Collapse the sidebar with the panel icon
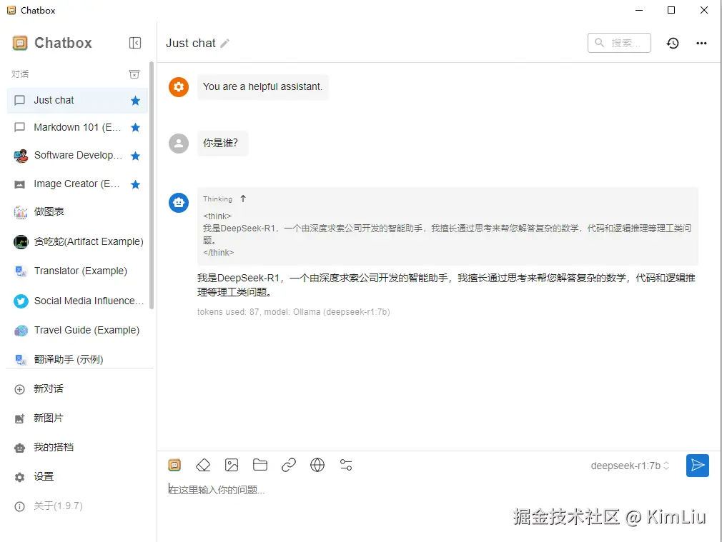 pyautogui.click(x=135, y=43)
